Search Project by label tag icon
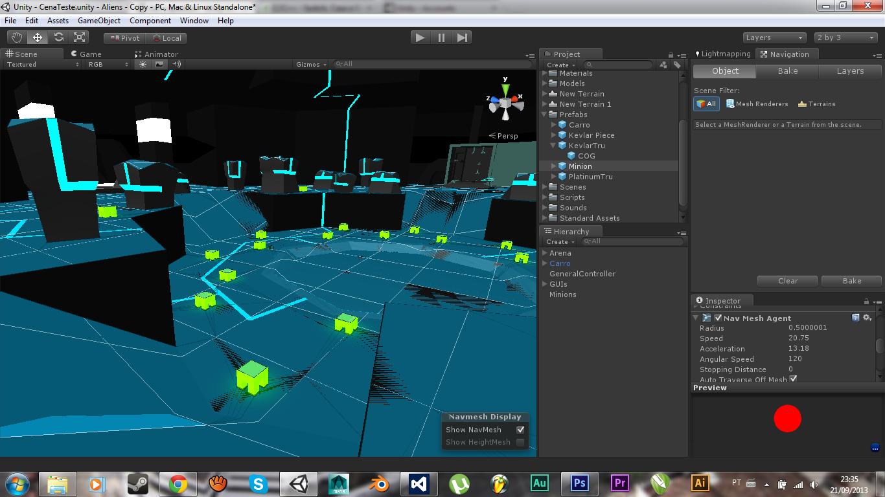The width and height of the screenshot is (885, 497). click(677, 65)
